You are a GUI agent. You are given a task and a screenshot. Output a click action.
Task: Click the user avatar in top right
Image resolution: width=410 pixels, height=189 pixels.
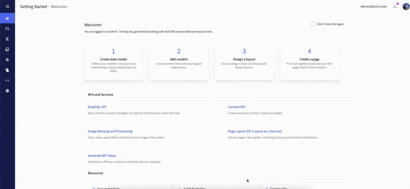coord(405,6)
